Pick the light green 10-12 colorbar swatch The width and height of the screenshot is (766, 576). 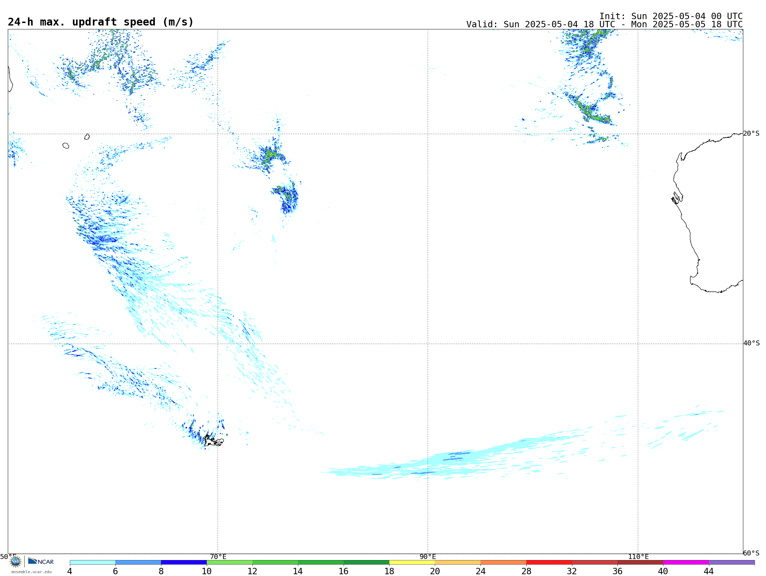pyautogui.click(x=229, y=562)
